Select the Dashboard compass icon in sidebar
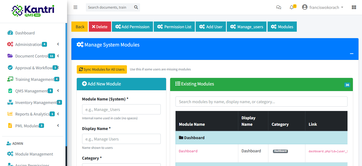 (10, 33)
